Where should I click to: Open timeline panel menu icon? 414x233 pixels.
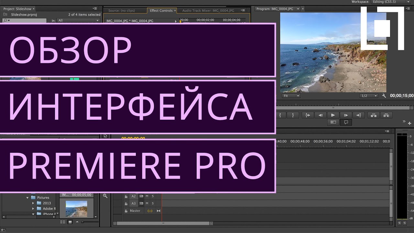[x=387, y=131]
